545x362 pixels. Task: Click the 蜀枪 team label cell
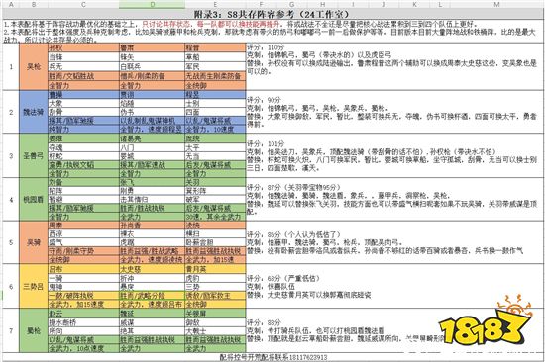[34, 330]
